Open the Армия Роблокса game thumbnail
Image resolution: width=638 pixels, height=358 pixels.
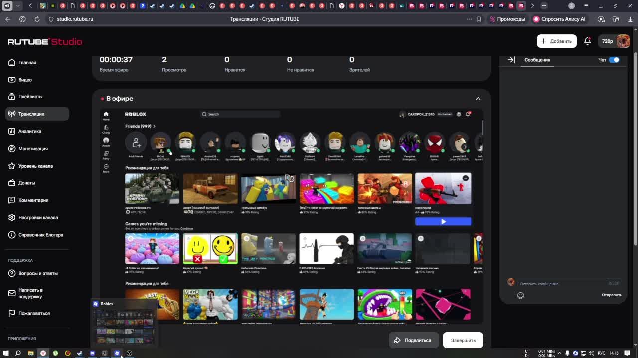pos(152,188)
